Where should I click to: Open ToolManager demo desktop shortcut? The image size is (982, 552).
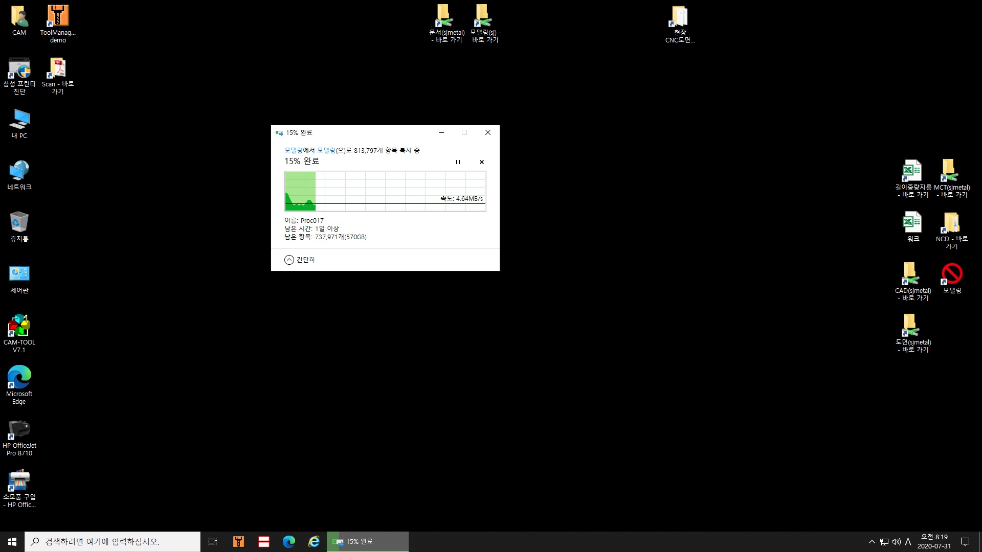[58, 24]
